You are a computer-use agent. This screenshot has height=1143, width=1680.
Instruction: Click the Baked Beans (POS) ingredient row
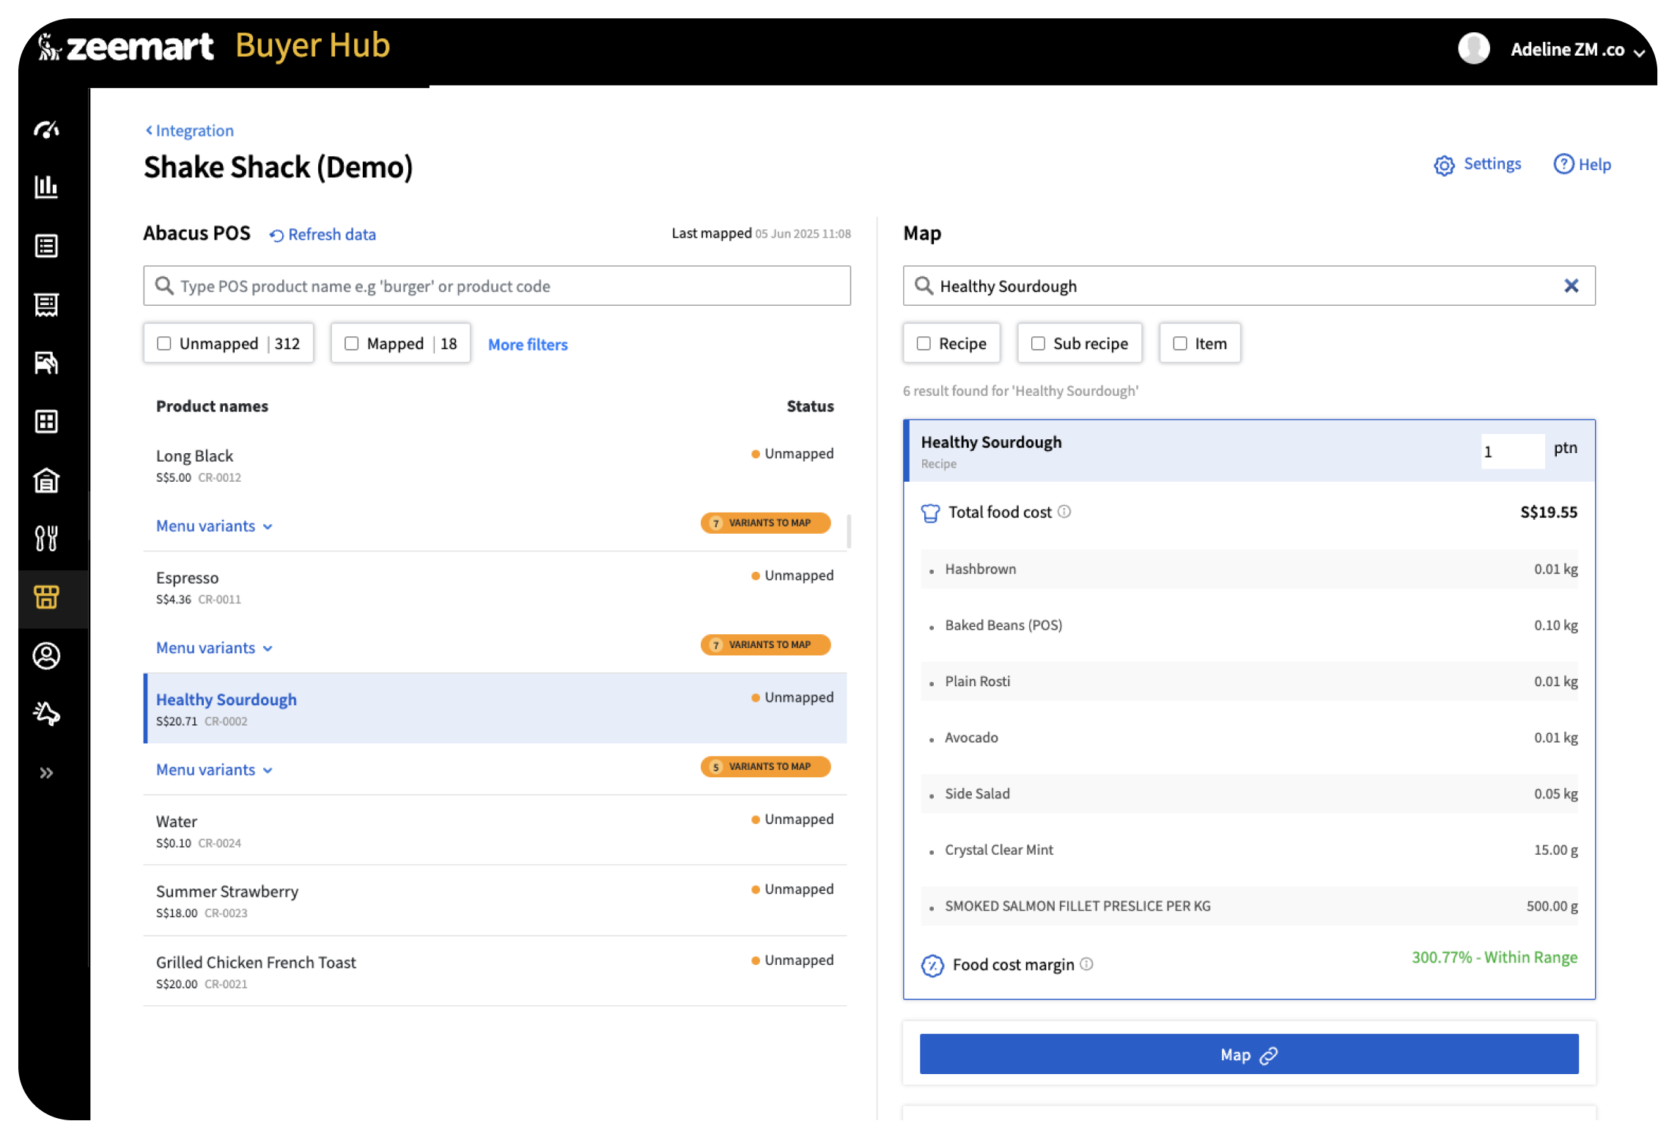[1249, 625]
